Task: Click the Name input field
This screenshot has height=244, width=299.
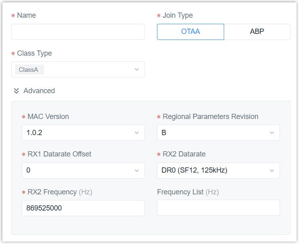Action: pos(78,31)
